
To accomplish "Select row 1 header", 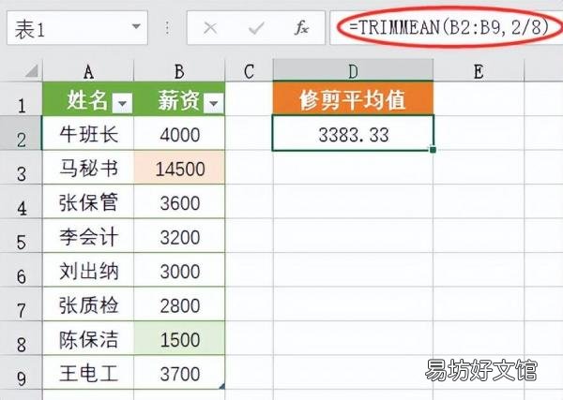I will [x=22, y=99].
